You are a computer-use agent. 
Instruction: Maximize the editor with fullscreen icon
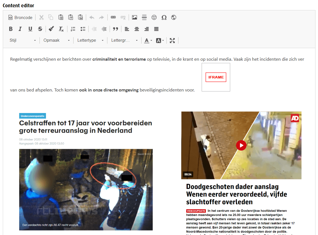172,40
